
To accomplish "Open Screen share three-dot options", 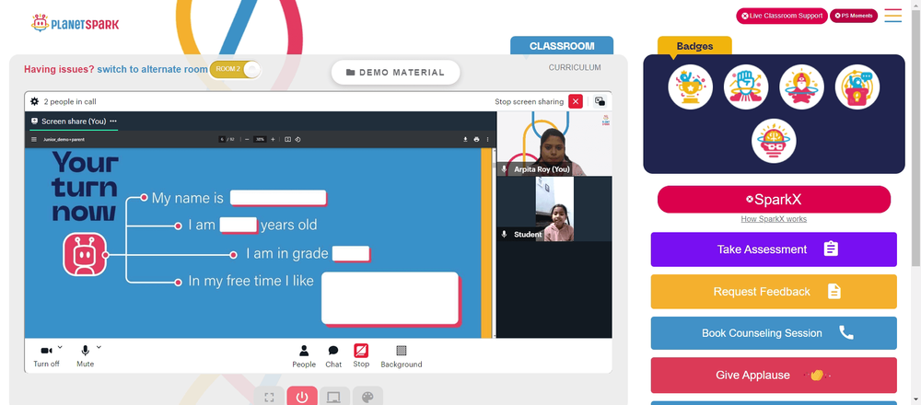I will (113, 121).
